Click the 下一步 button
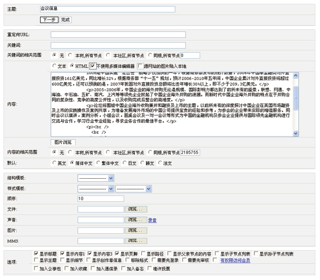This screenshot has height=280, width=320. coord(49,20)
